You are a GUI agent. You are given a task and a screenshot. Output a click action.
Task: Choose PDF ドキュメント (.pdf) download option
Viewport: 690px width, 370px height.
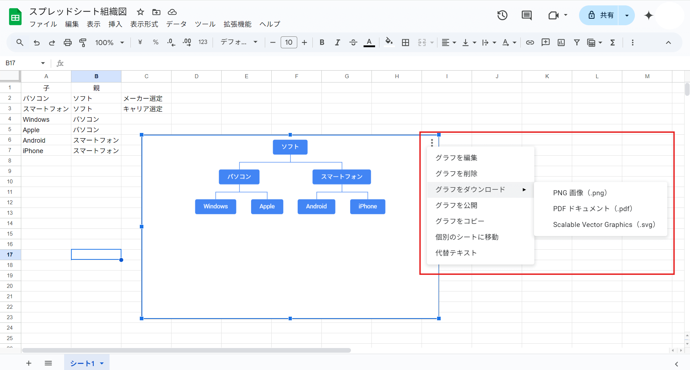click(x=601, y=209)
